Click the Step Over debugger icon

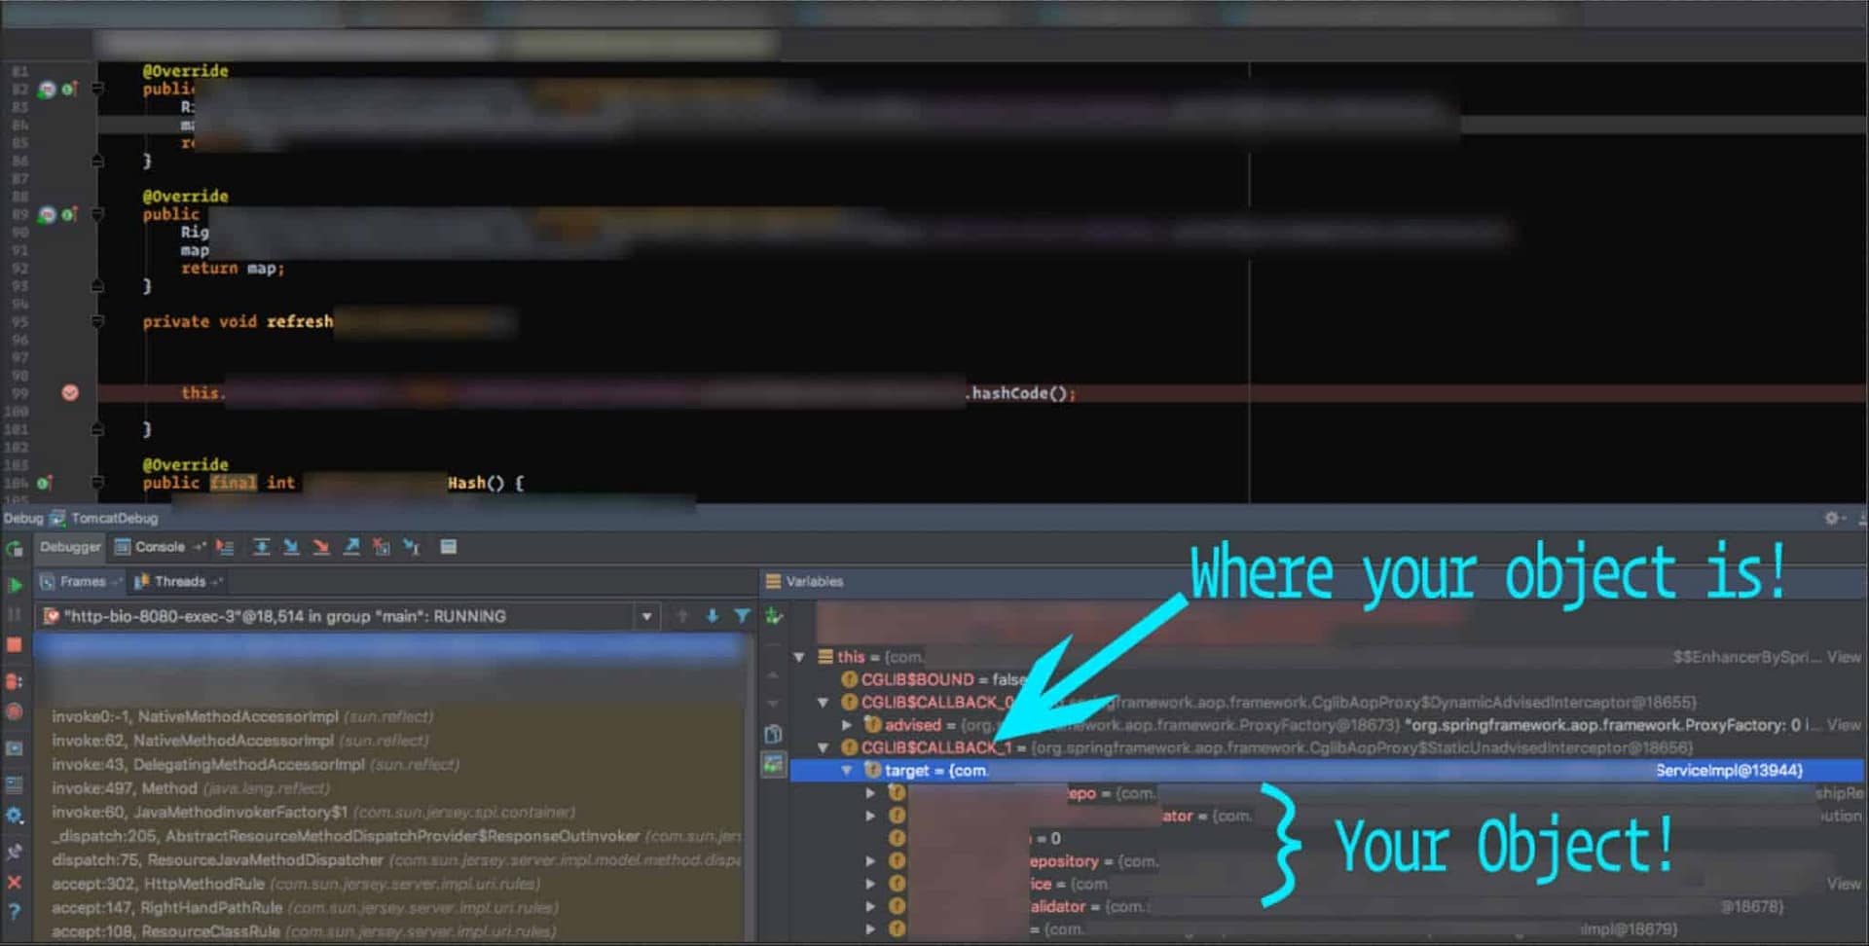click(x=261, y=547)
